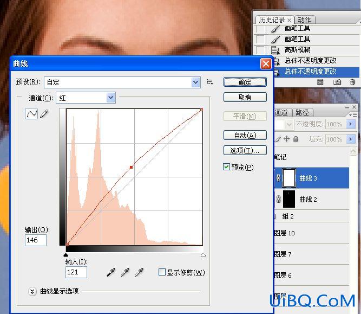Click the 选项(T)... button

[245, 151]
